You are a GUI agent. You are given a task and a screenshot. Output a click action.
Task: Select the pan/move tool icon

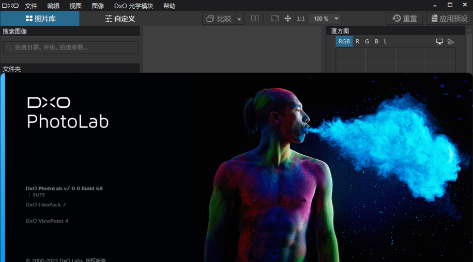point(288,19)
